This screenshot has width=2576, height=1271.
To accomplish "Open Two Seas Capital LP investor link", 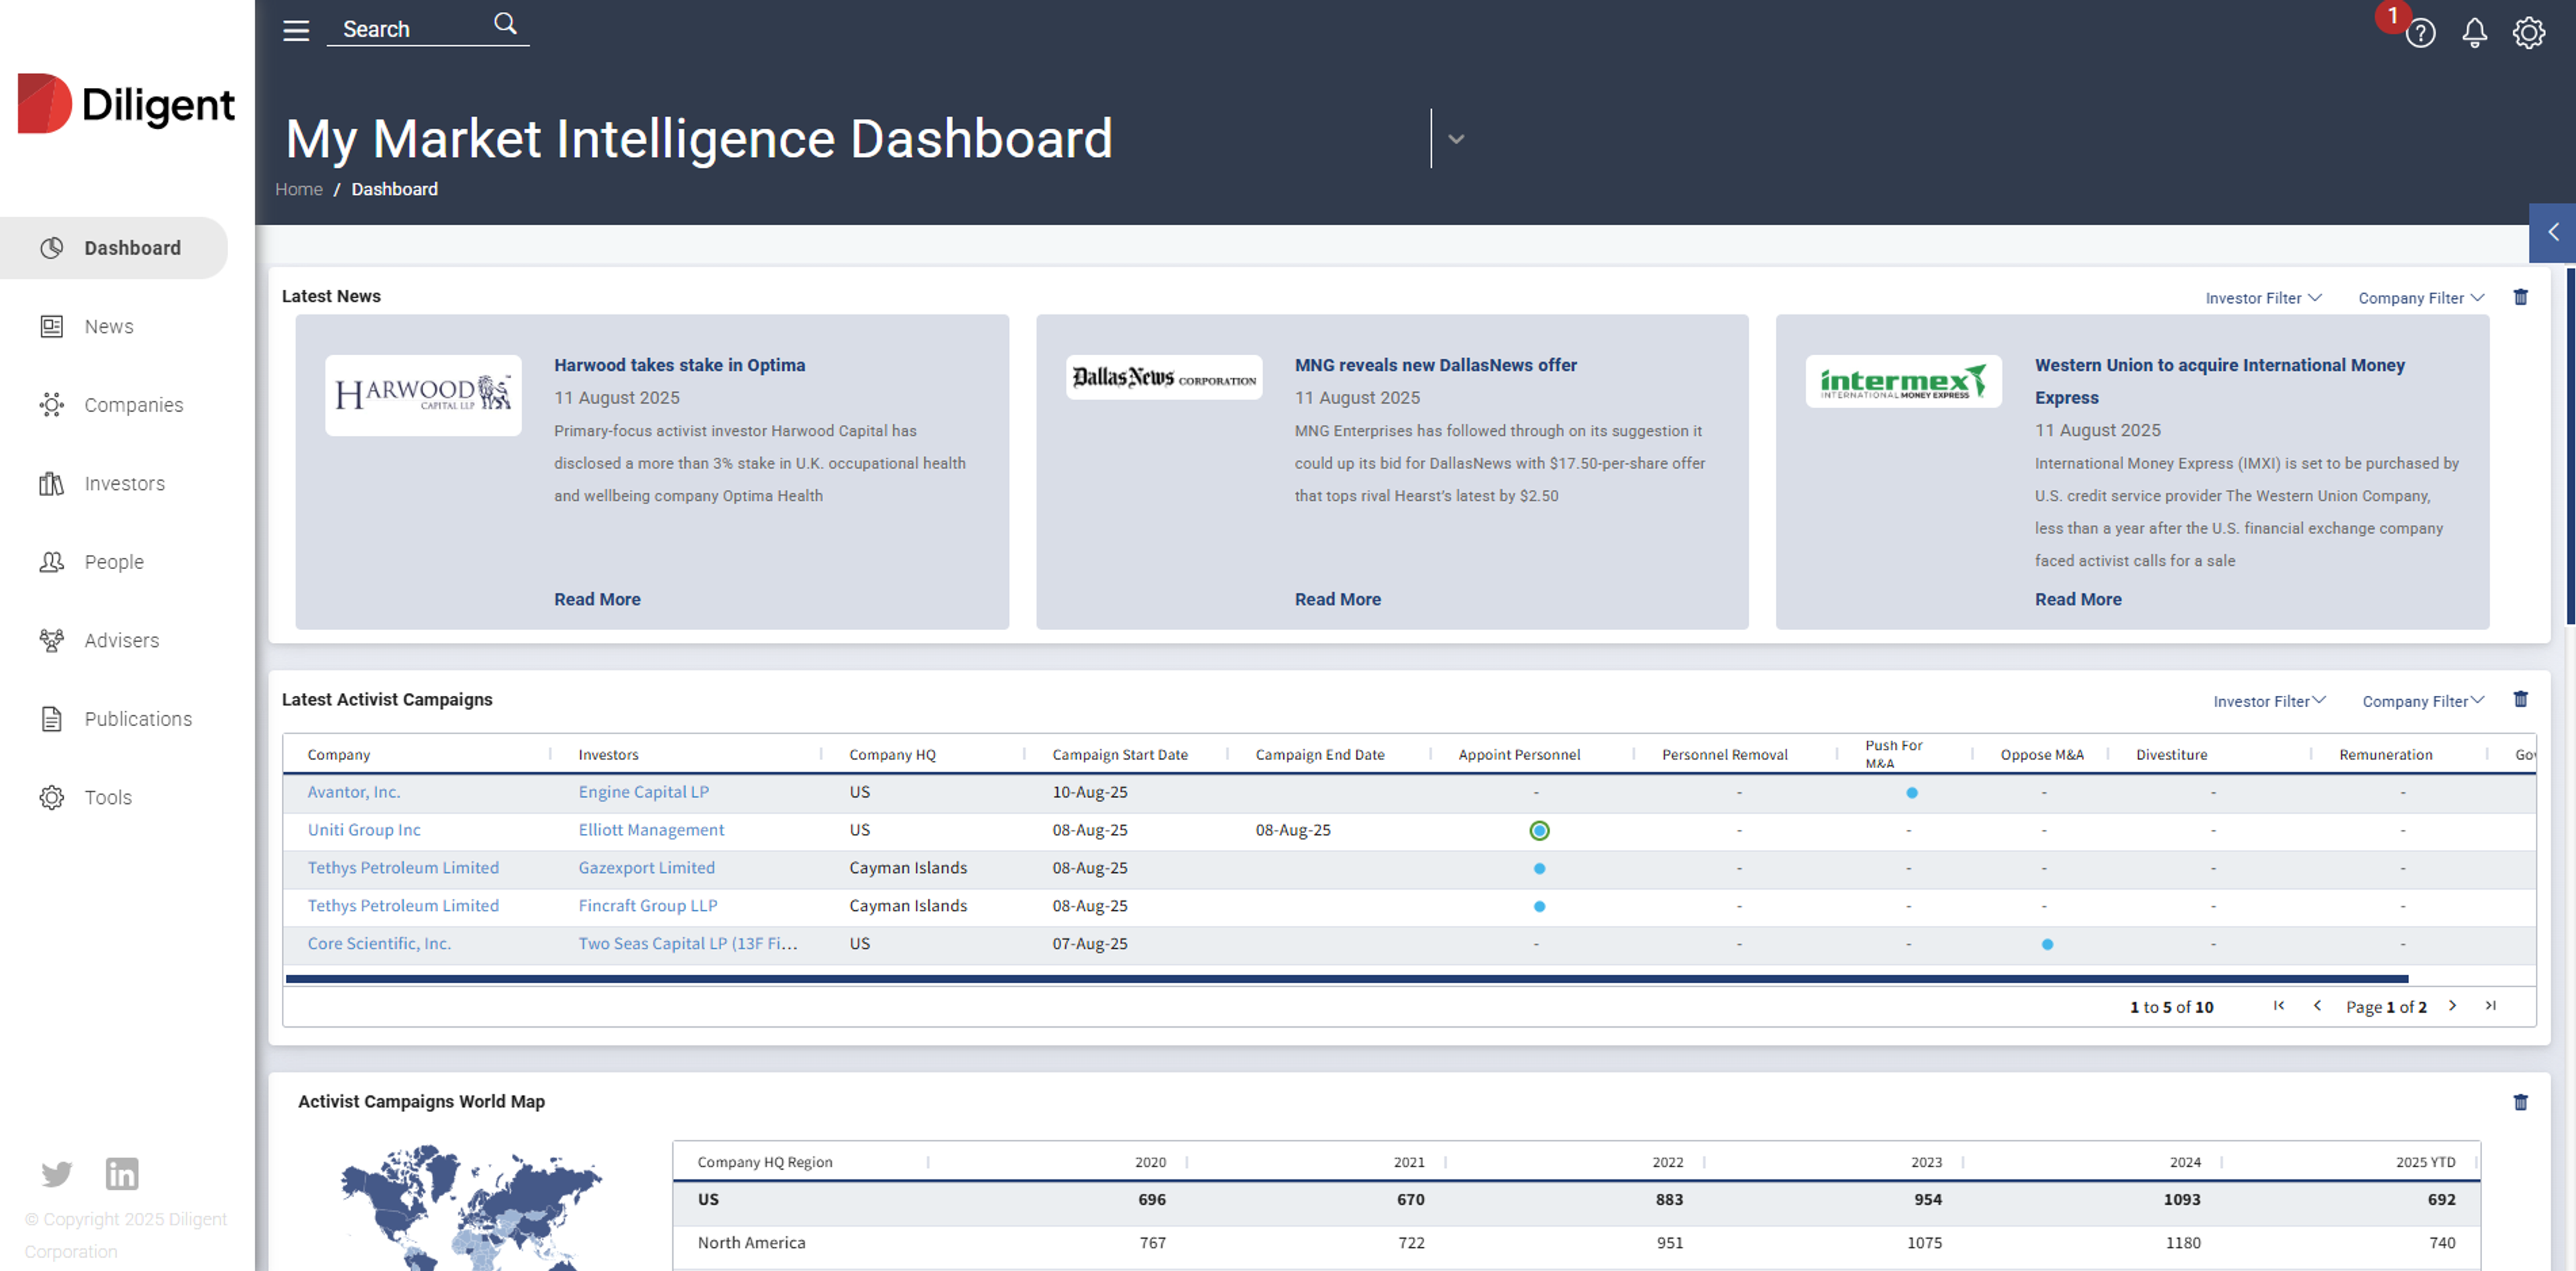I will 688,943.
